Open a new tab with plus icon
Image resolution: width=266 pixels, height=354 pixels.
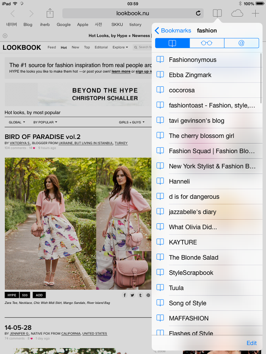click(x=255, y=13)
